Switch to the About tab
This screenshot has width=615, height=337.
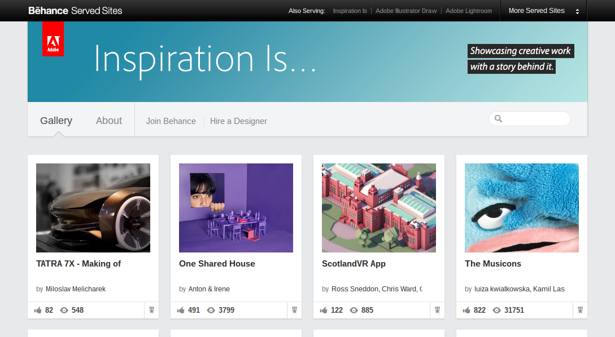click(x=109, y=121)
